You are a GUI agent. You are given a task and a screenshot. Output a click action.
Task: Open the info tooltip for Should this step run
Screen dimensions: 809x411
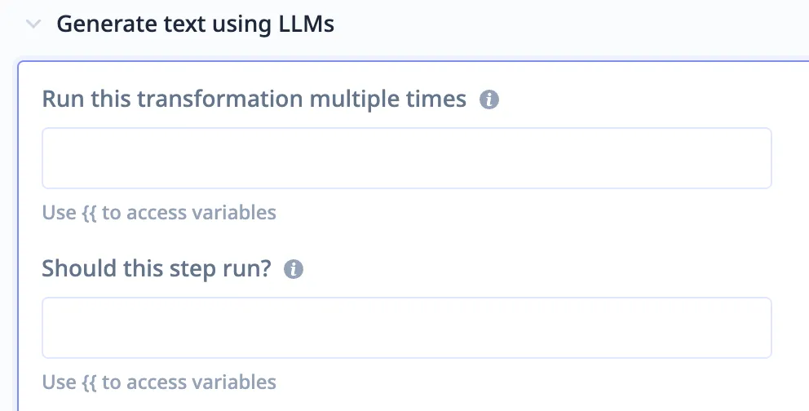pos(293,269)
